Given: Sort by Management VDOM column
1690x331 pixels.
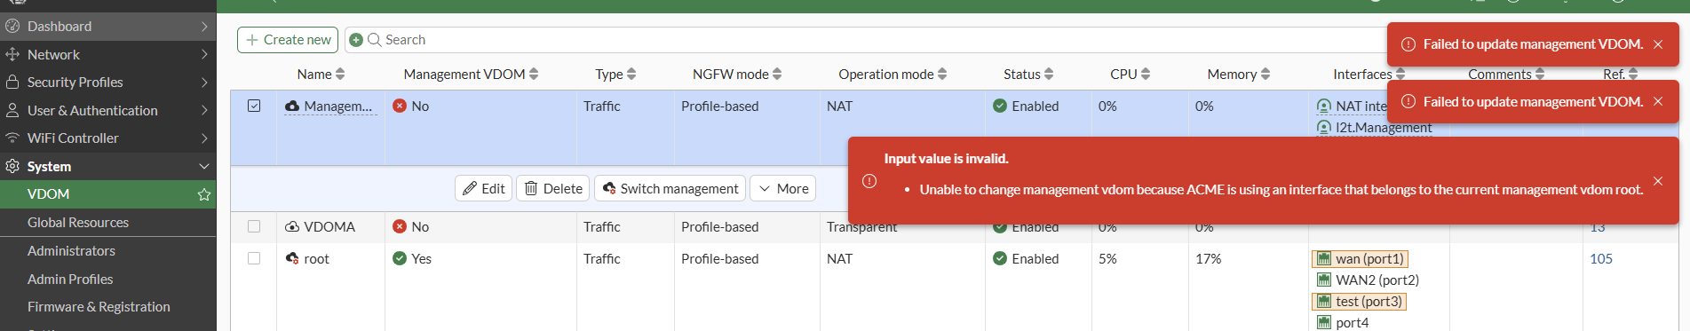Looking at the screenshot, I should tap(471, 74).
